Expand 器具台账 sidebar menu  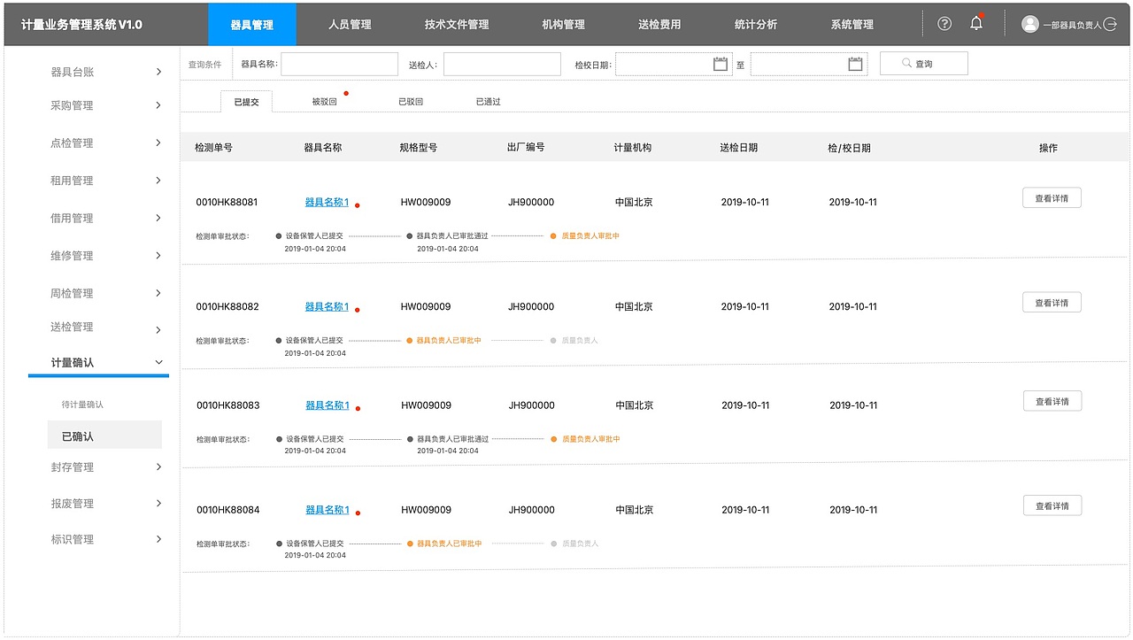[x=158, y=72]
